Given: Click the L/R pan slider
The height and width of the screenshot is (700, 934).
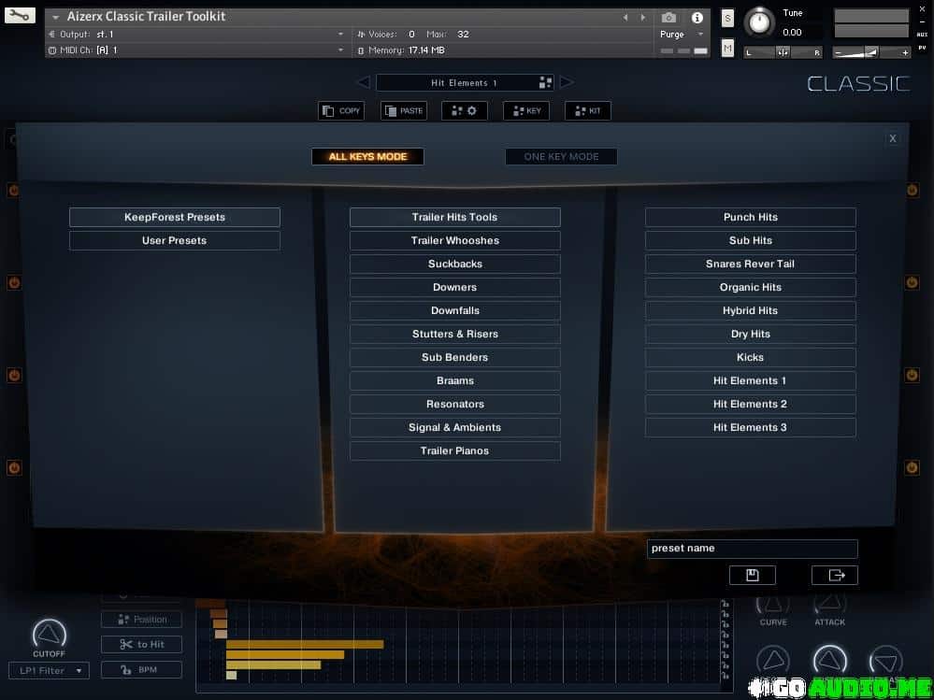Looking at the screenshot, I should click(x=783, y=53).
